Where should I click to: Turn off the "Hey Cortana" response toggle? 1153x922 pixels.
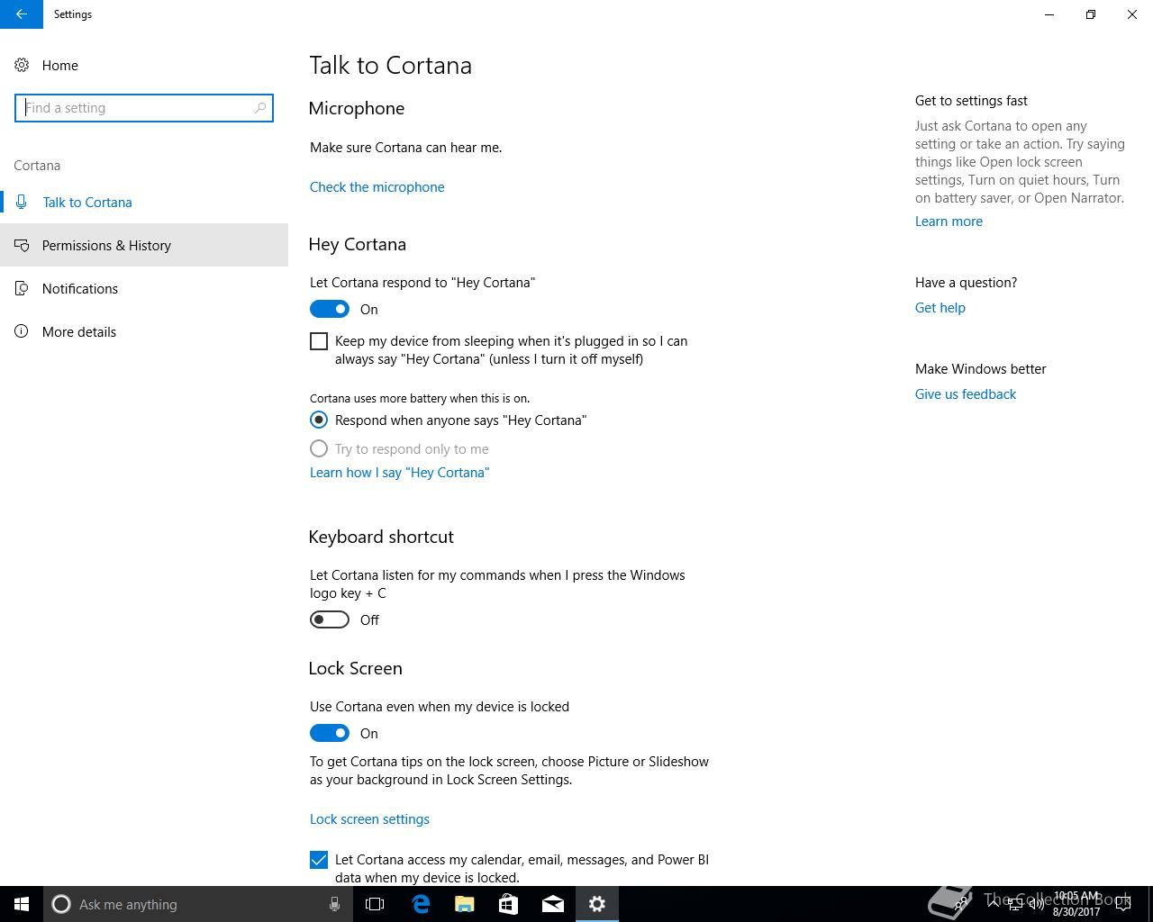coord(330,309)
